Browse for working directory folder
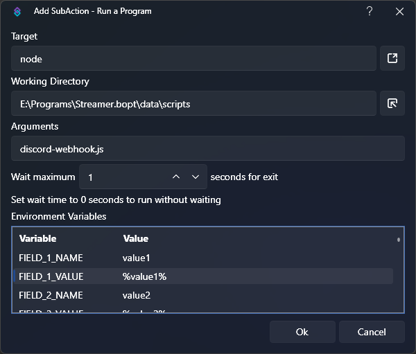 pos(392,104)
